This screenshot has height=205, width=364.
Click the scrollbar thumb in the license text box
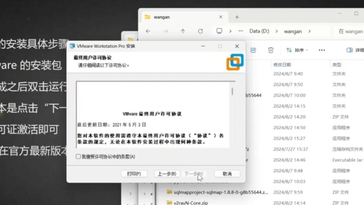pyautogui.click(x=232, y=91)
